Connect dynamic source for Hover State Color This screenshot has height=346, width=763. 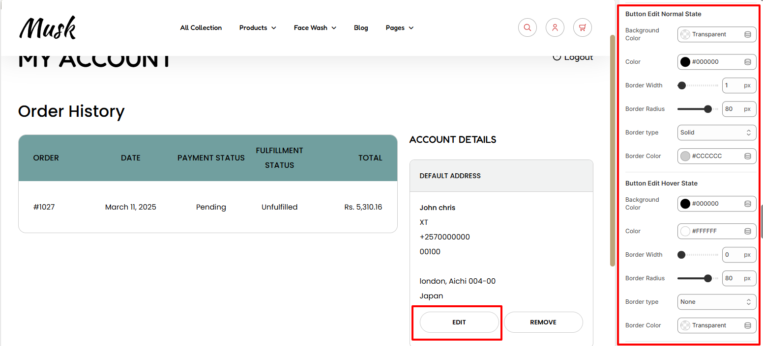click(x=748, y=231)
